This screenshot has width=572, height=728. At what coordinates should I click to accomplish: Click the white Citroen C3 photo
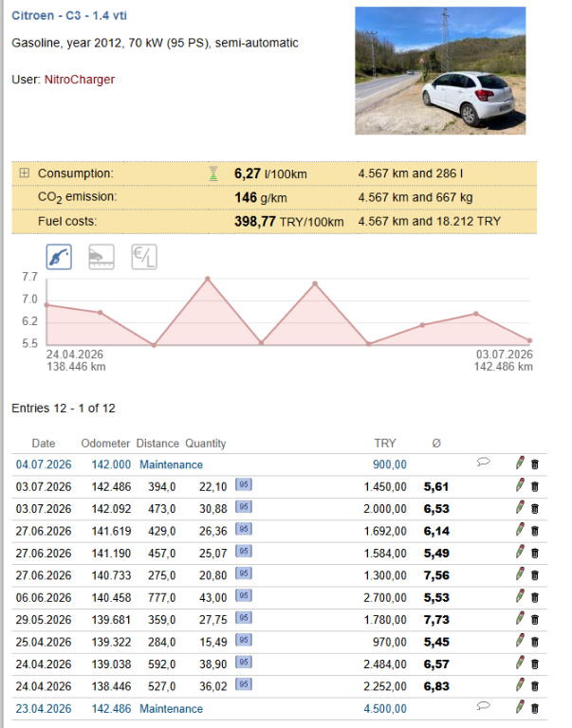coord(440,70)
